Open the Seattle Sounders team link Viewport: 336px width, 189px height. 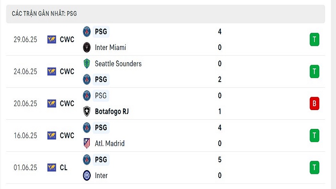(x=118, y=64)
